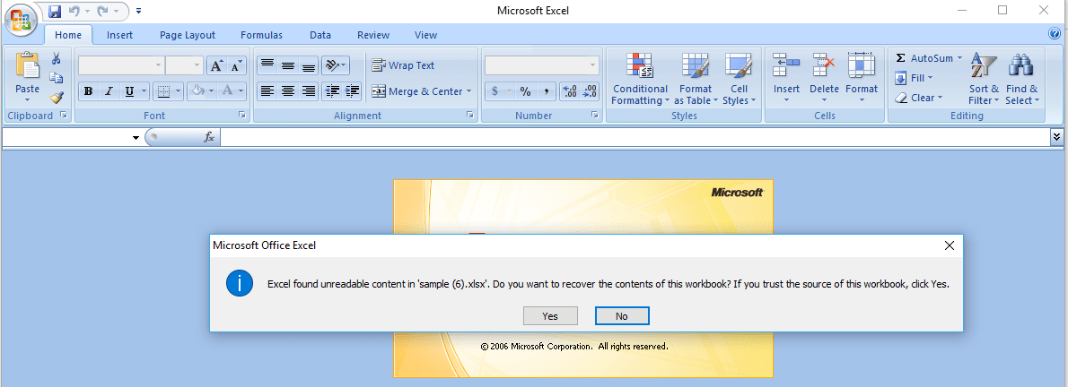The image size is (1068, 387).
Task: Click the Increase Indent icon
Action: pyautogui.click(x=352, y=90)
